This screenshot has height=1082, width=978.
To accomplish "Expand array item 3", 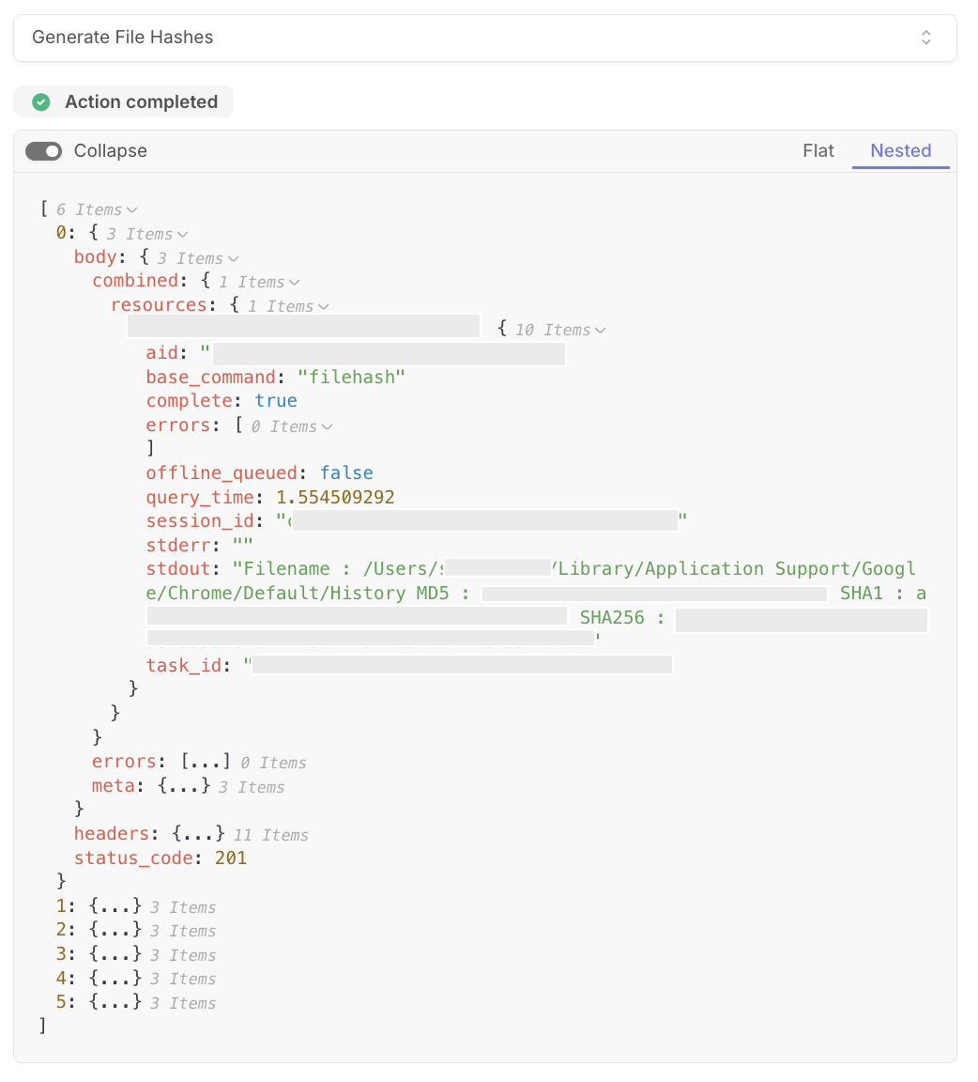I will tap(115, 954).
